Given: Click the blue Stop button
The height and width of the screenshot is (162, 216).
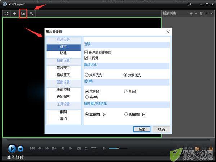Looking at the screenshot, I should (21, 149).
